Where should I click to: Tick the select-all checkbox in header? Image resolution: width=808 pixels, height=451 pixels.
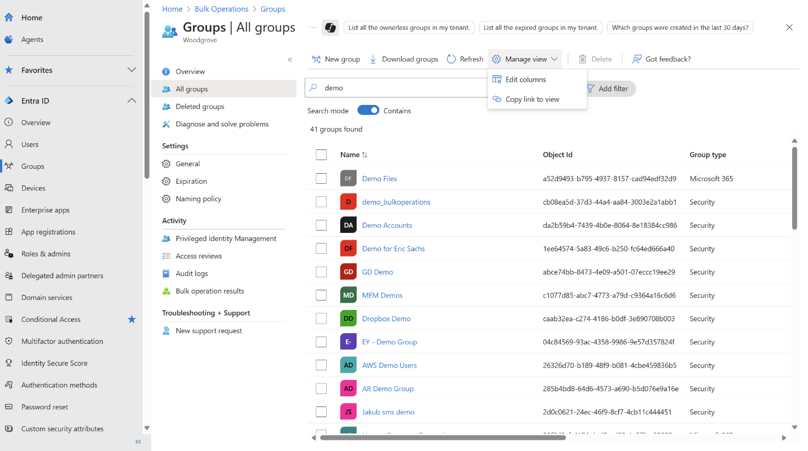(321, 154)
